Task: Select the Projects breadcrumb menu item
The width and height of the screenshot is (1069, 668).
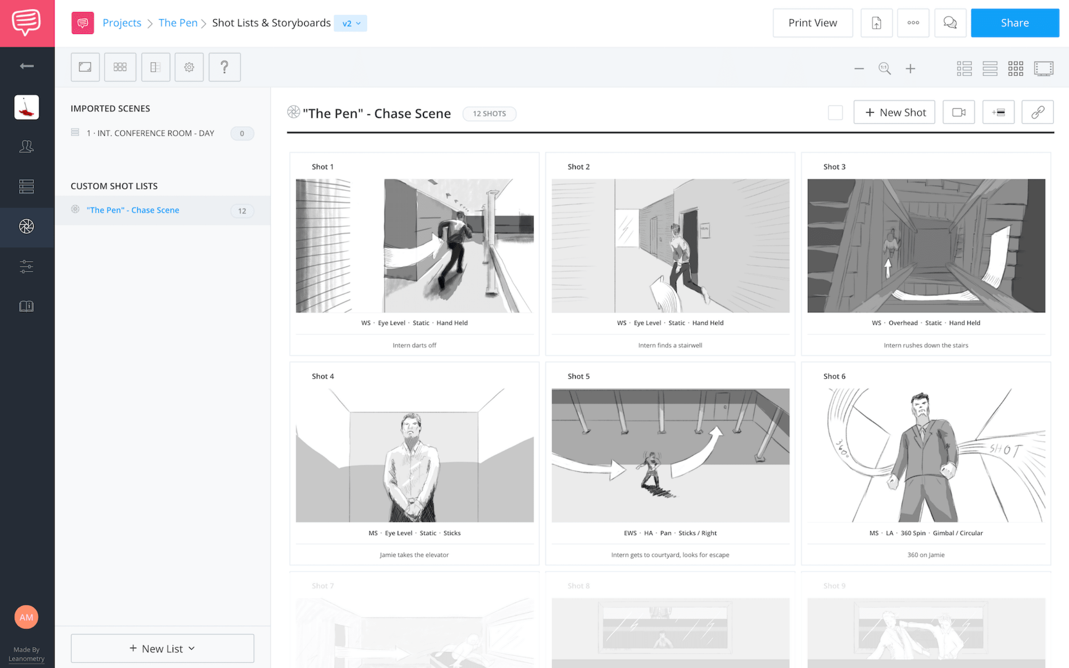Action: point(122,22)
